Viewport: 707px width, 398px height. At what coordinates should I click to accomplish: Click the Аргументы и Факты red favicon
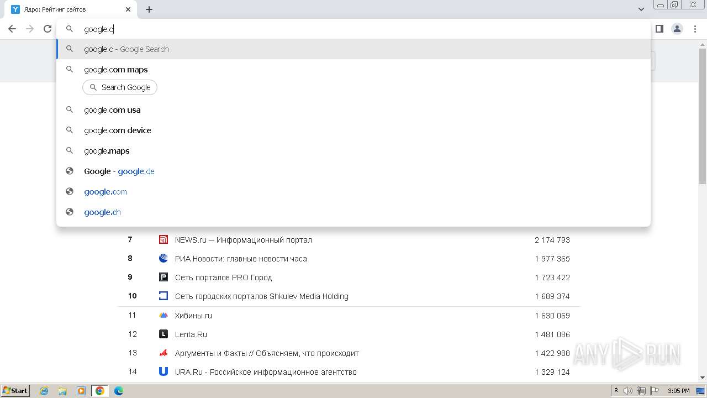pos(163,353)
